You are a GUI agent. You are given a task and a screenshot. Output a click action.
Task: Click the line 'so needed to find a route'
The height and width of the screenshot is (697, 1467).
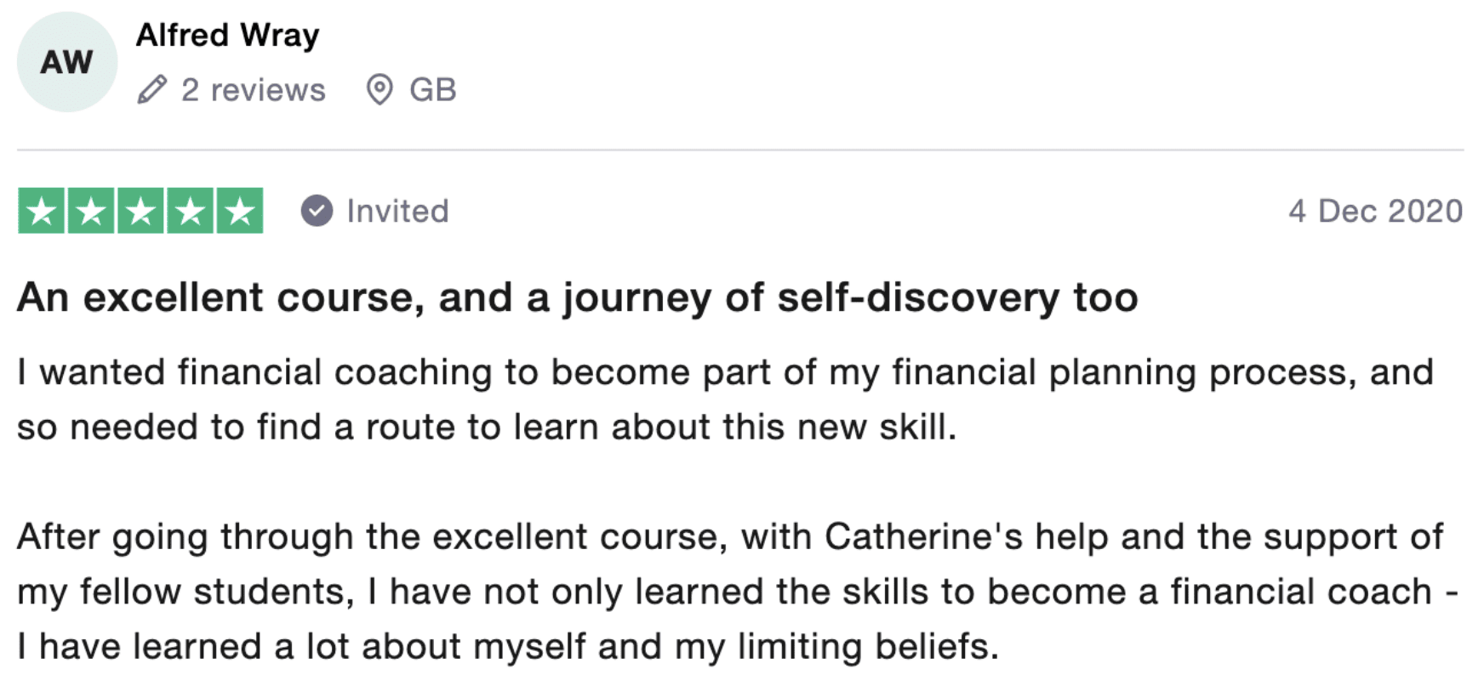tap(487, 427)
